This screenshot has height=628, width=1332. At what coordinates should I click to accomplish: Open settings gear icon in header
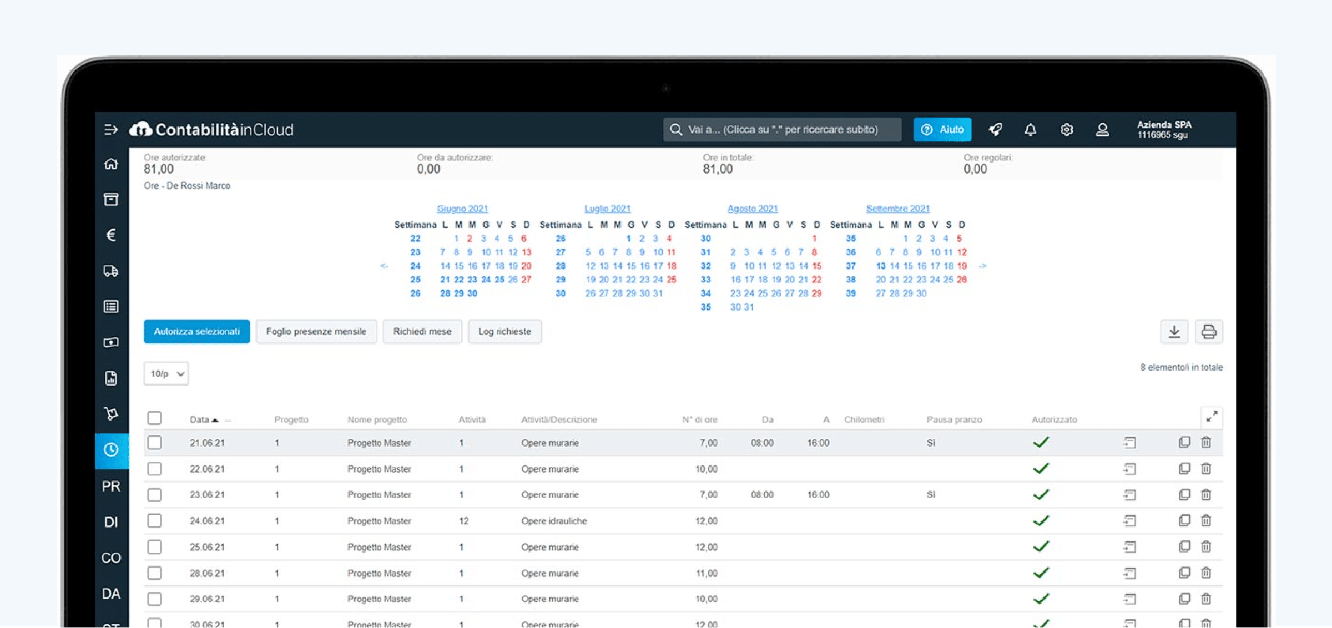[x=1067, y=129]
